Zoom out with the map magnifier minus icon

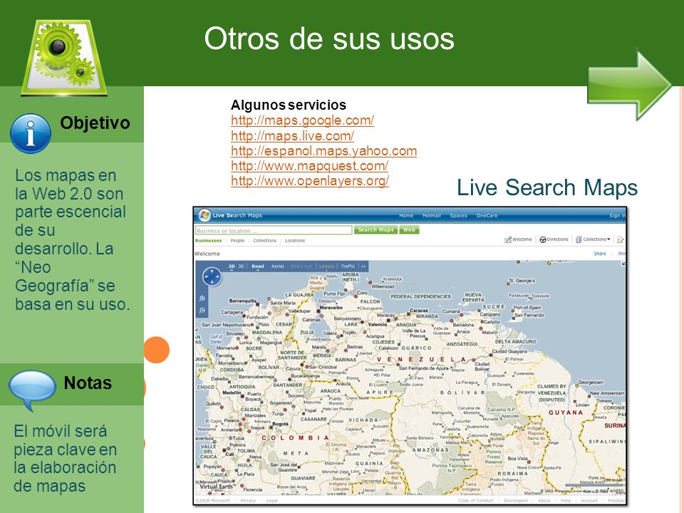[x=202, y=310]
